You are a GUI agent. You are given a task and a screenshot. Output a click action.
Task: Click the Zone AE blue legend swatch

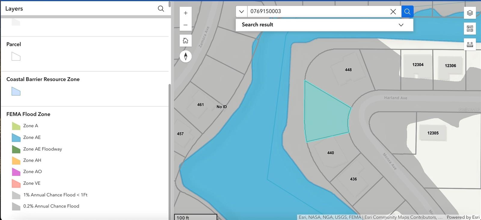click(x=16, y=137)
